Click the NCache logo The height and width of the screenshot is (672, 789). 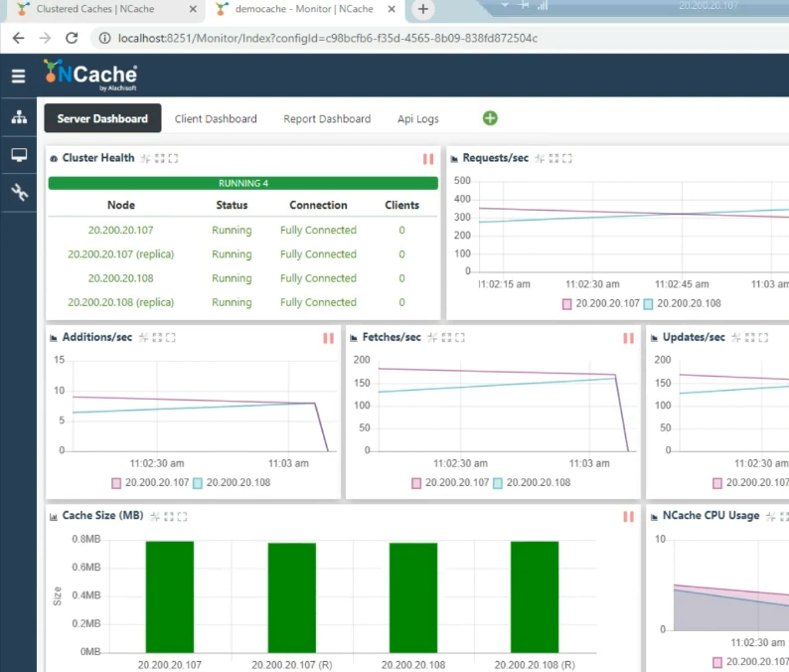coord(90,76)
